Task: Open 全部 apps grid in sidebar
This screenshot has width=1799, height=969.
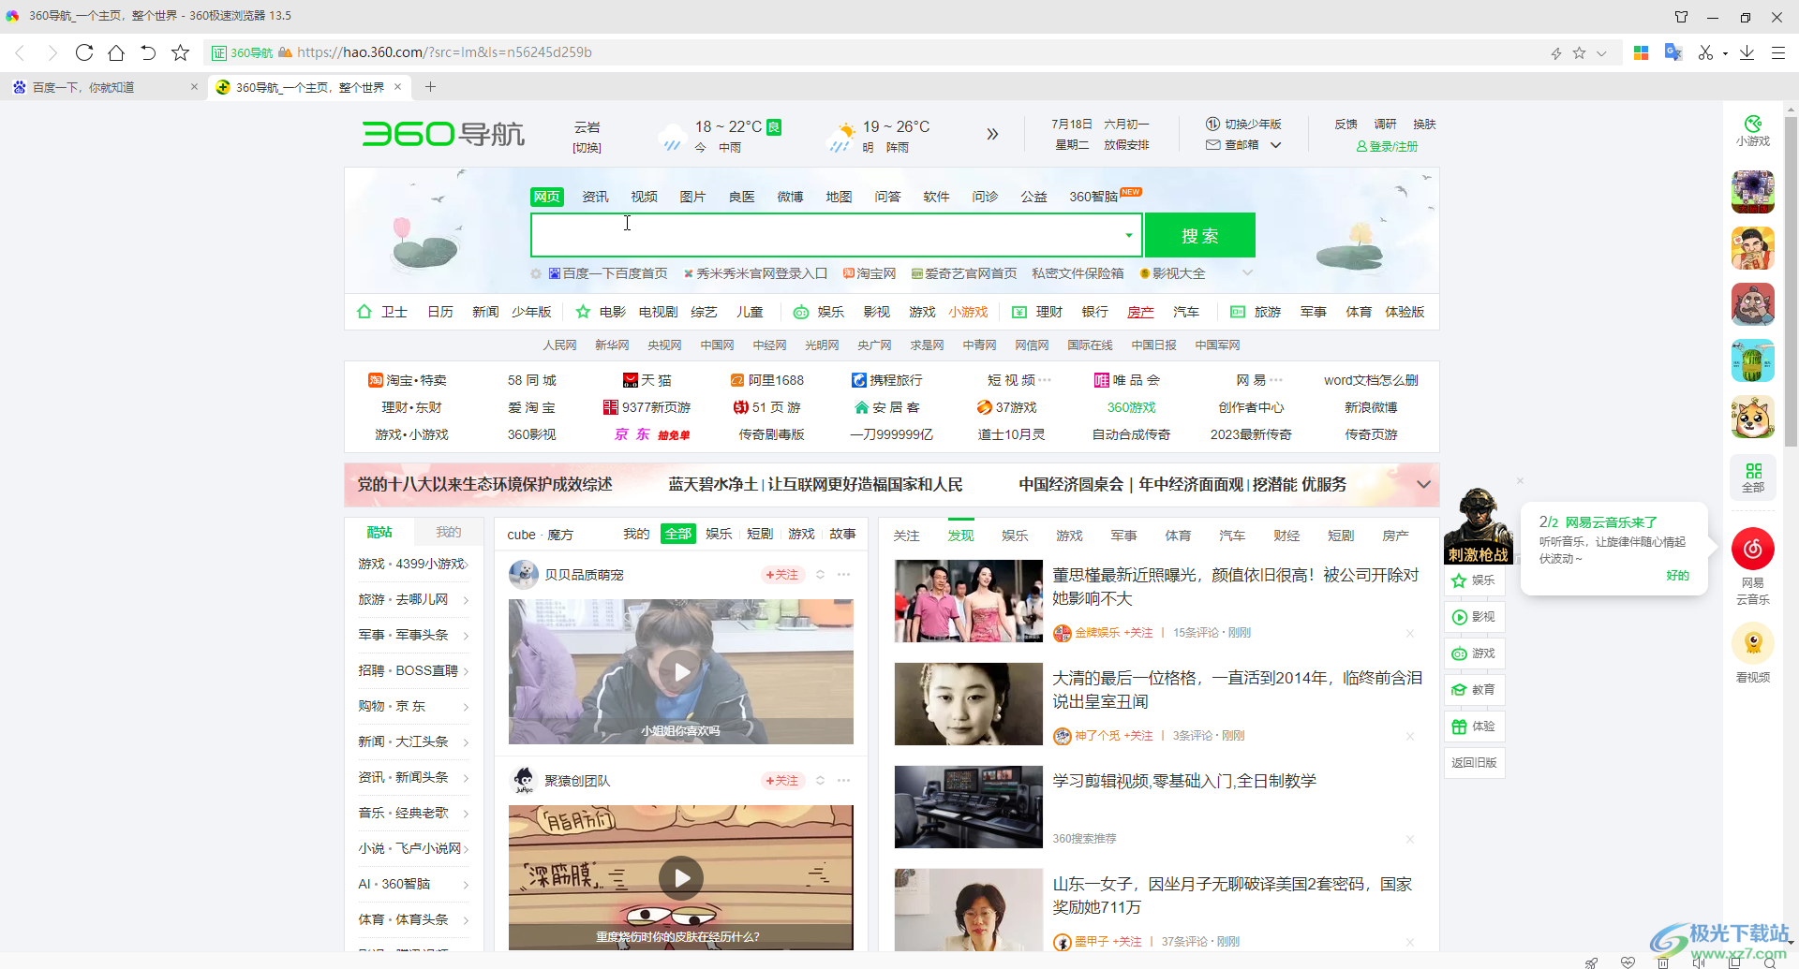Action: [x=1752, y=477]
